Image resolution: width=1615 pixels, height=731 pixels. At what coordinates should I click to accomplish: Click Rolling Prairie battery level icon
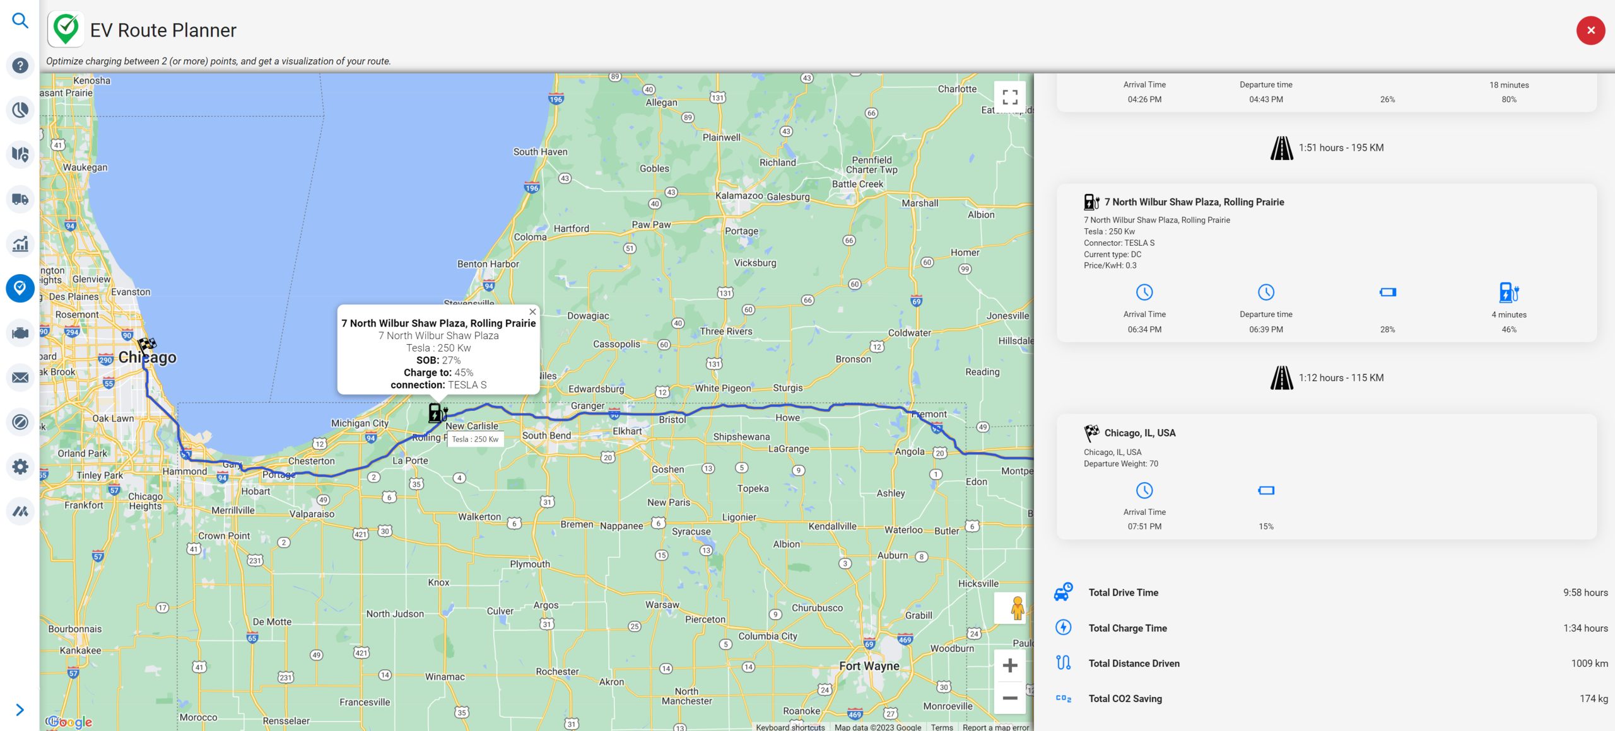click(x=1387, y=292)
